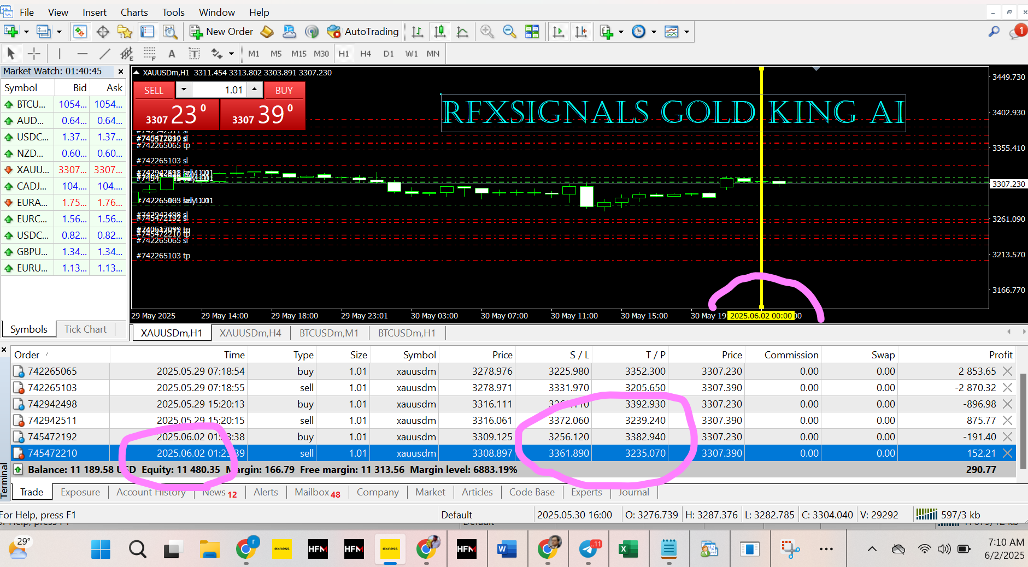Select the crosshair tool
Viewport: 1028px width, 567px height.
(x=34, y=54)
